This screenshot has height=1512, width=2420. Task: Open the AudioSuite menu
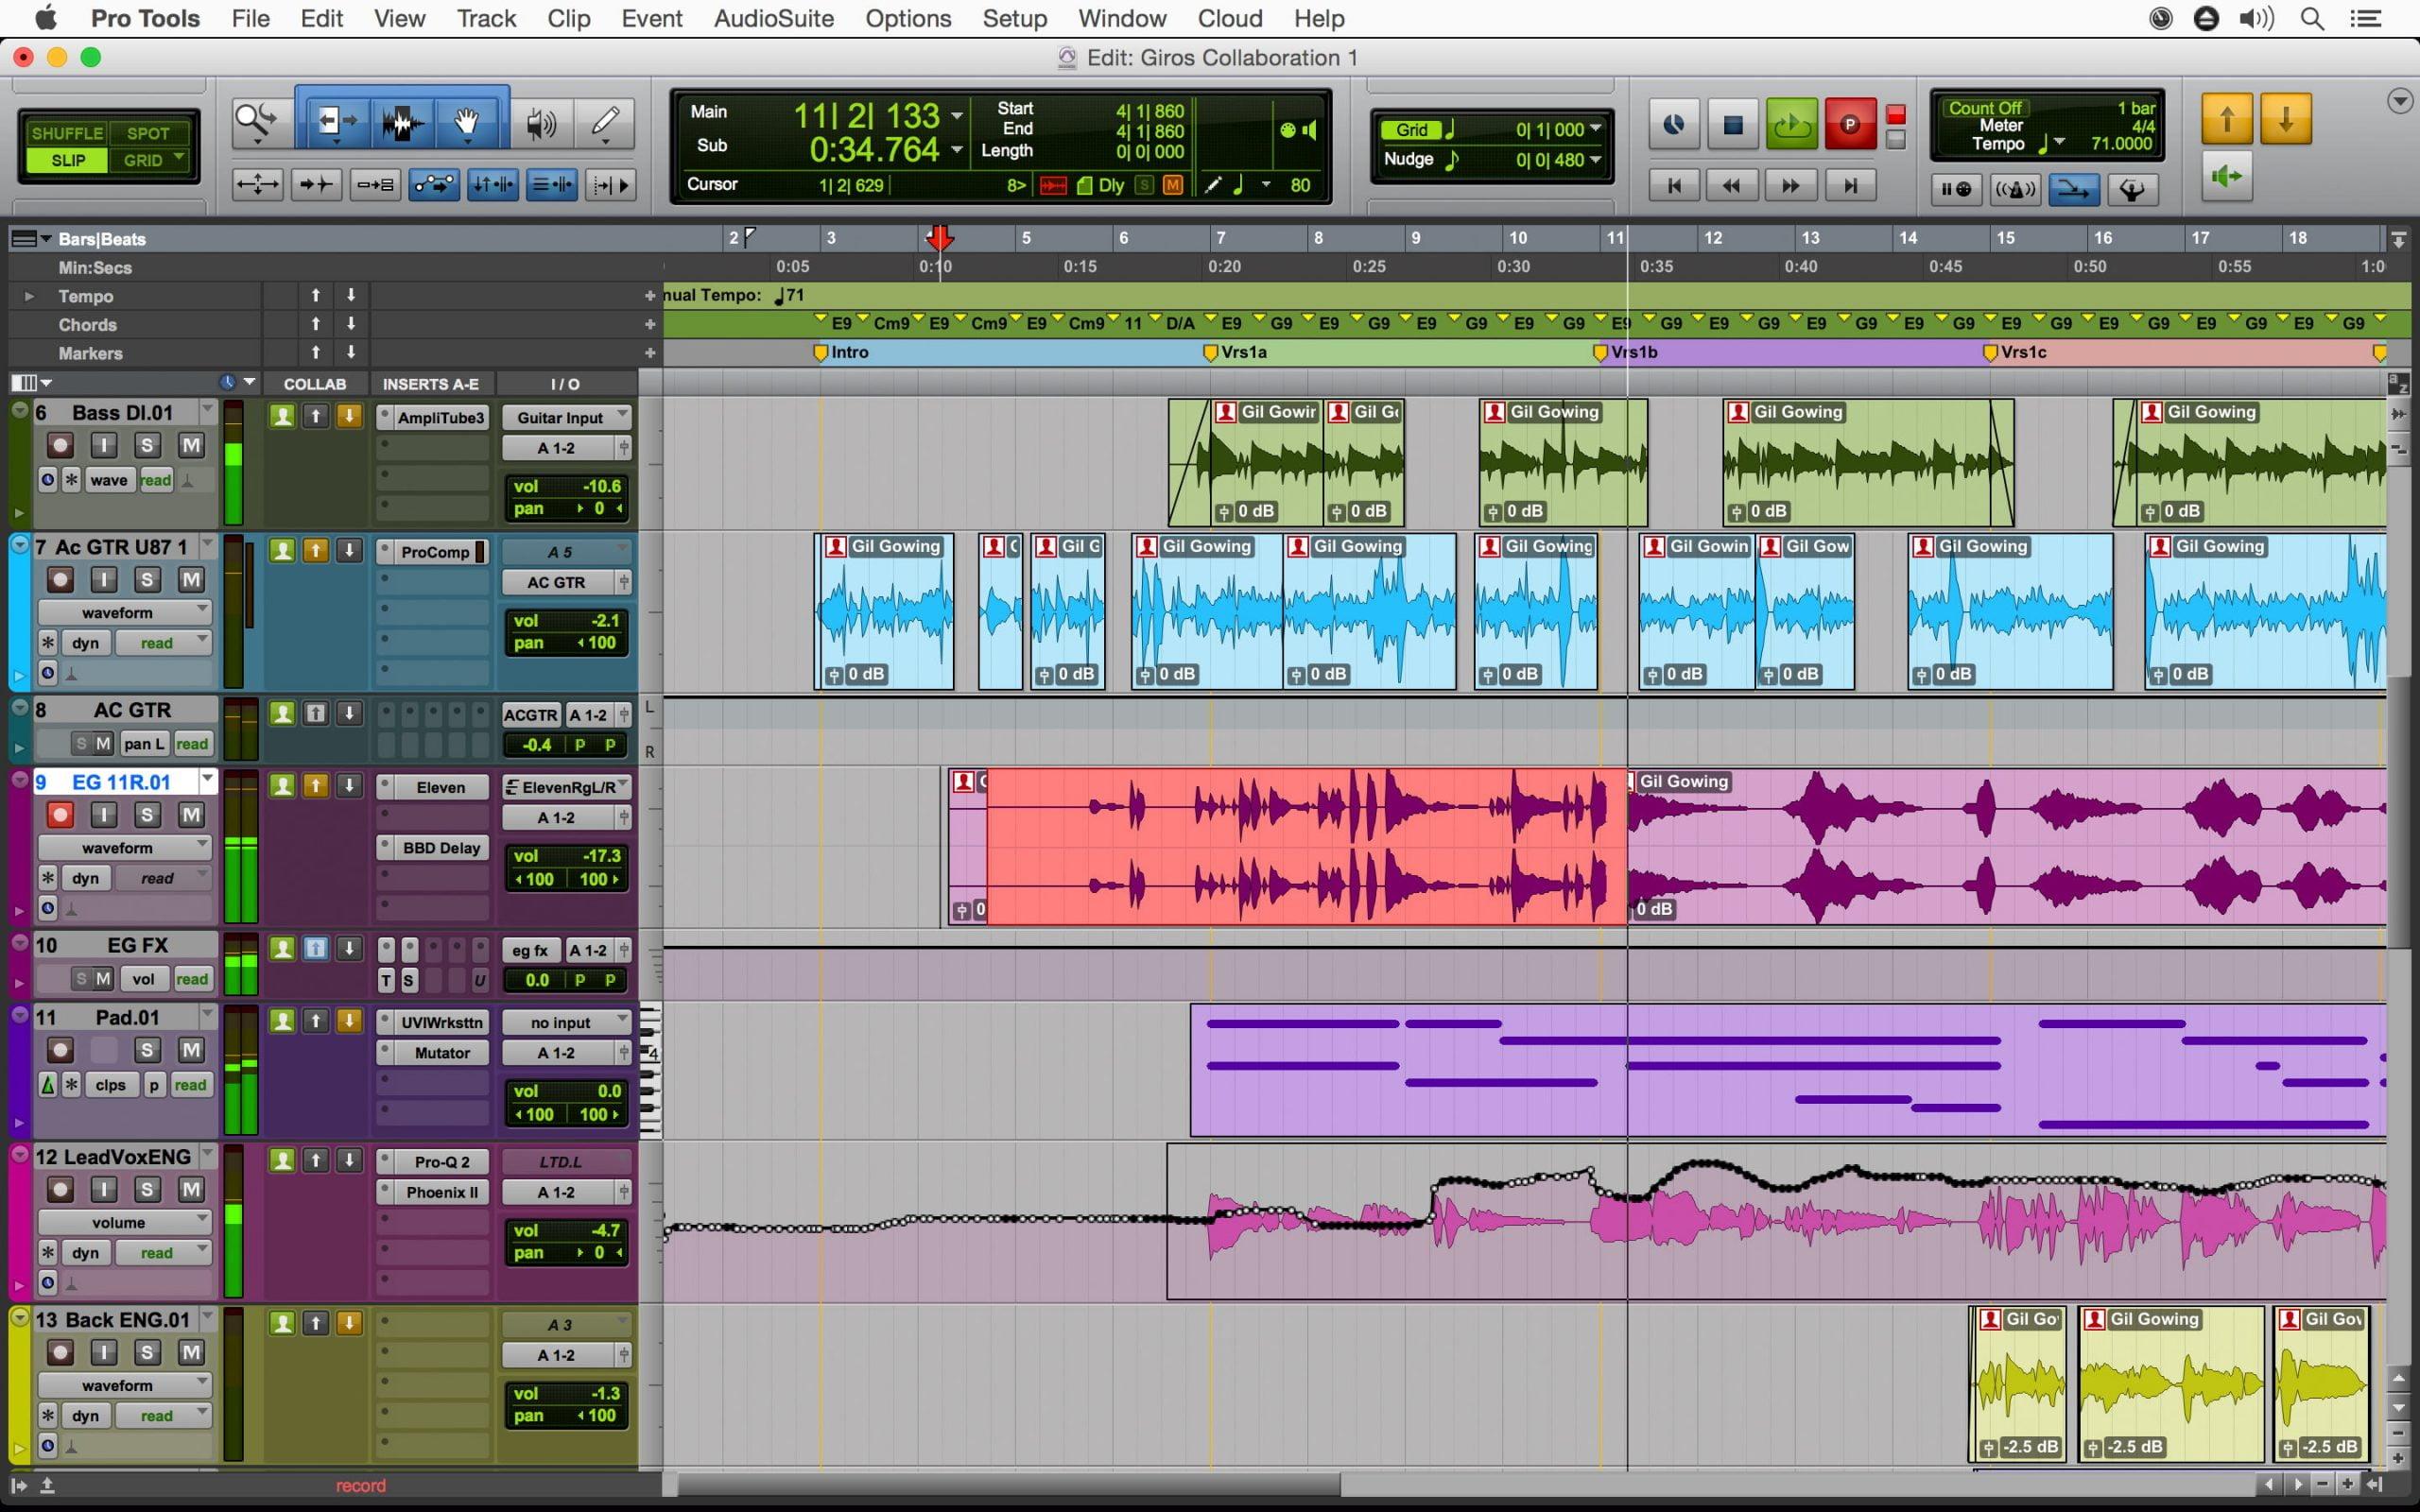(772, 18)
